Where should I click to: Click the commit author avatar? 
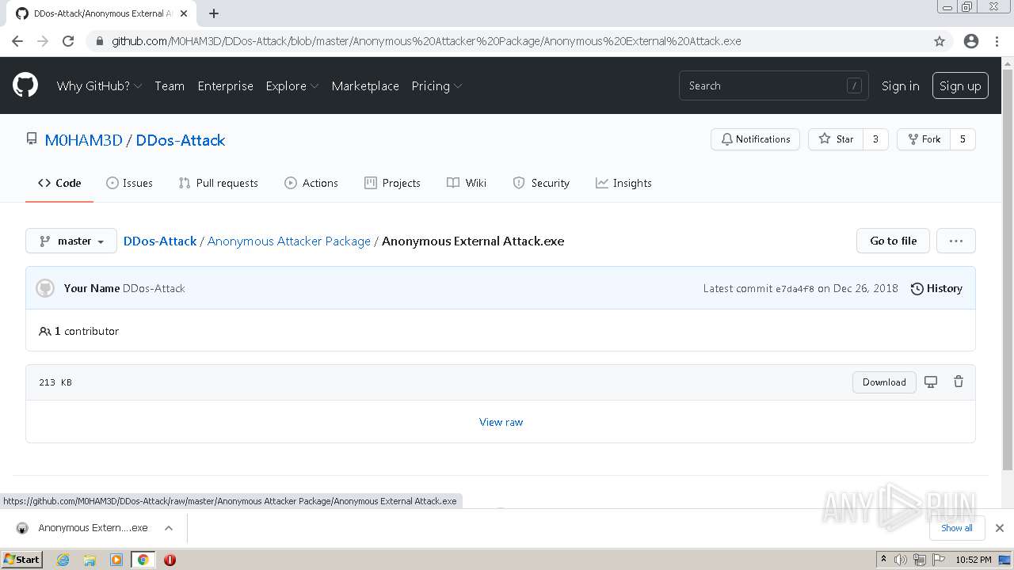click(45, 288)
